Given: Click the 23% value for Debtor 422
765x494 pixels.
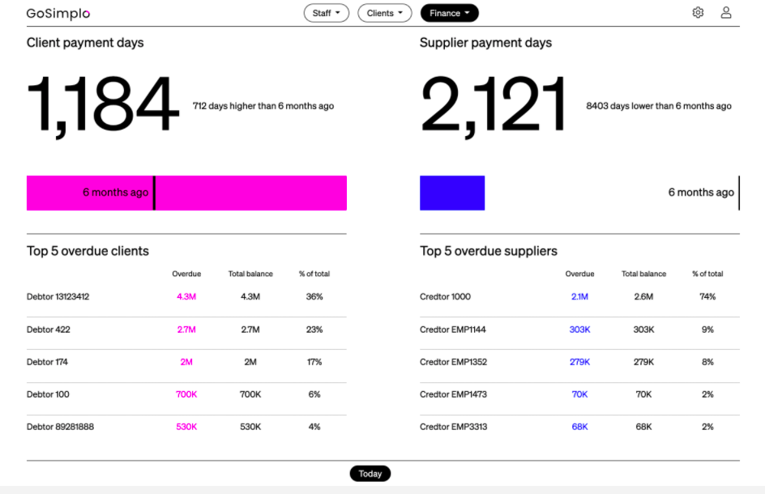Looking at the screenshot, I should [314, 330].
